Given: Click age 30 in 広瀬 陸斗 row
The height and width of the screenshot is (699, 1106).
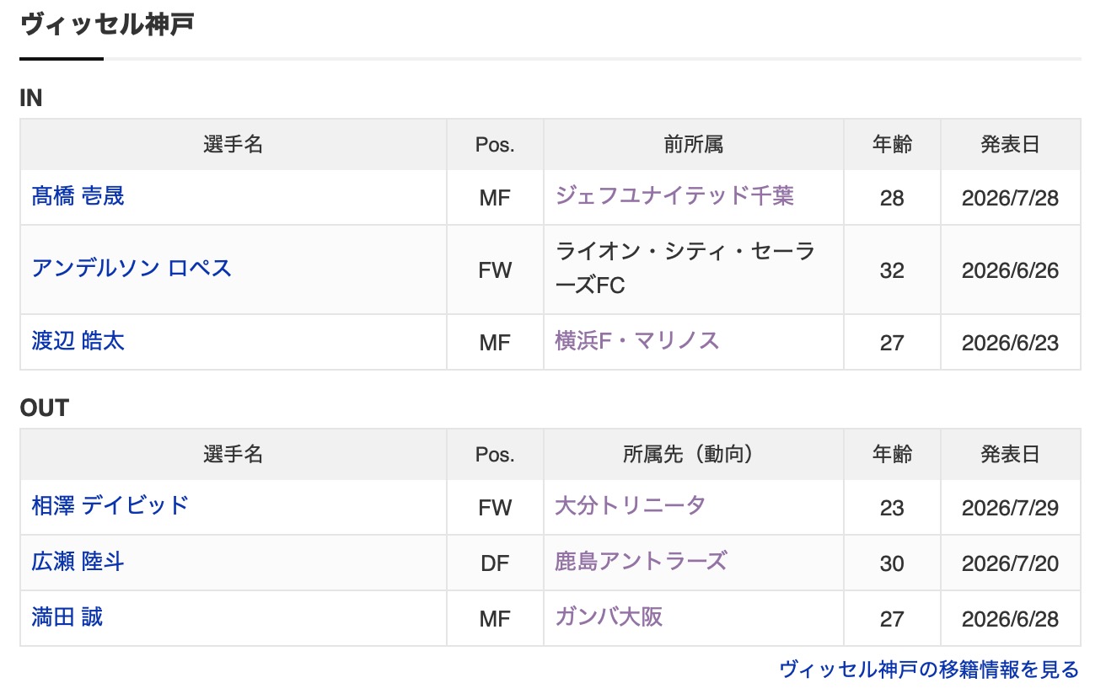Looking at the screenshot, I should (892, 563).
